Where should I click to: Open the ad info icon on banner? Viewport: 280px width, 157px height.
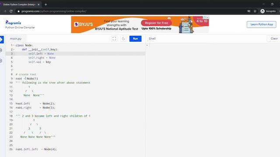(204, 17)
